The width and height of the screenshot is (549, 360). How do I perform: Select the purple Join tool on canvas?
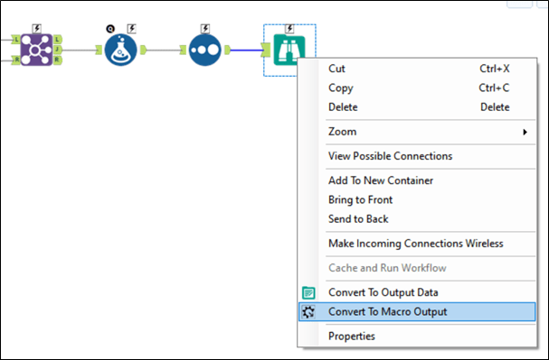click(x=36, y=50)
